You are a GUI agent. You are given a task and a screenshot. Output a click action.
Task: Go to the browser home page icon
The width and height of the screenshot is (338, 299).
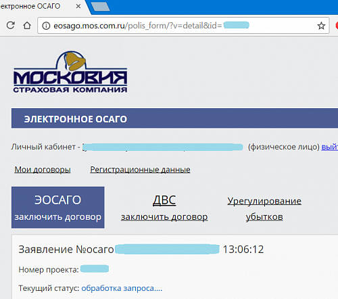27,26
